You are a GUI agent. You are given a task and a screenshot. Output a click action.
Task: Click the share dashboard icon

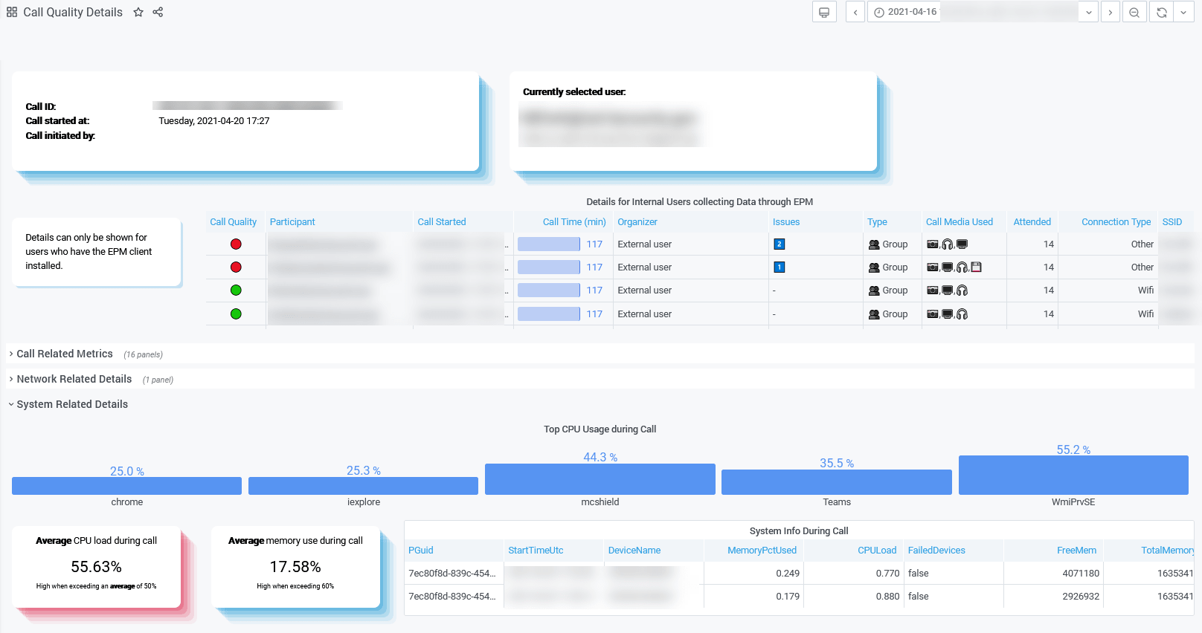[x=158, y=12]
